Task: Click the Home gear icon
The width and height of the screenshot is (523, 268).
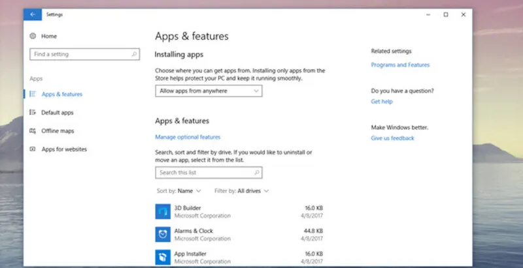Action: click(33, 36)
